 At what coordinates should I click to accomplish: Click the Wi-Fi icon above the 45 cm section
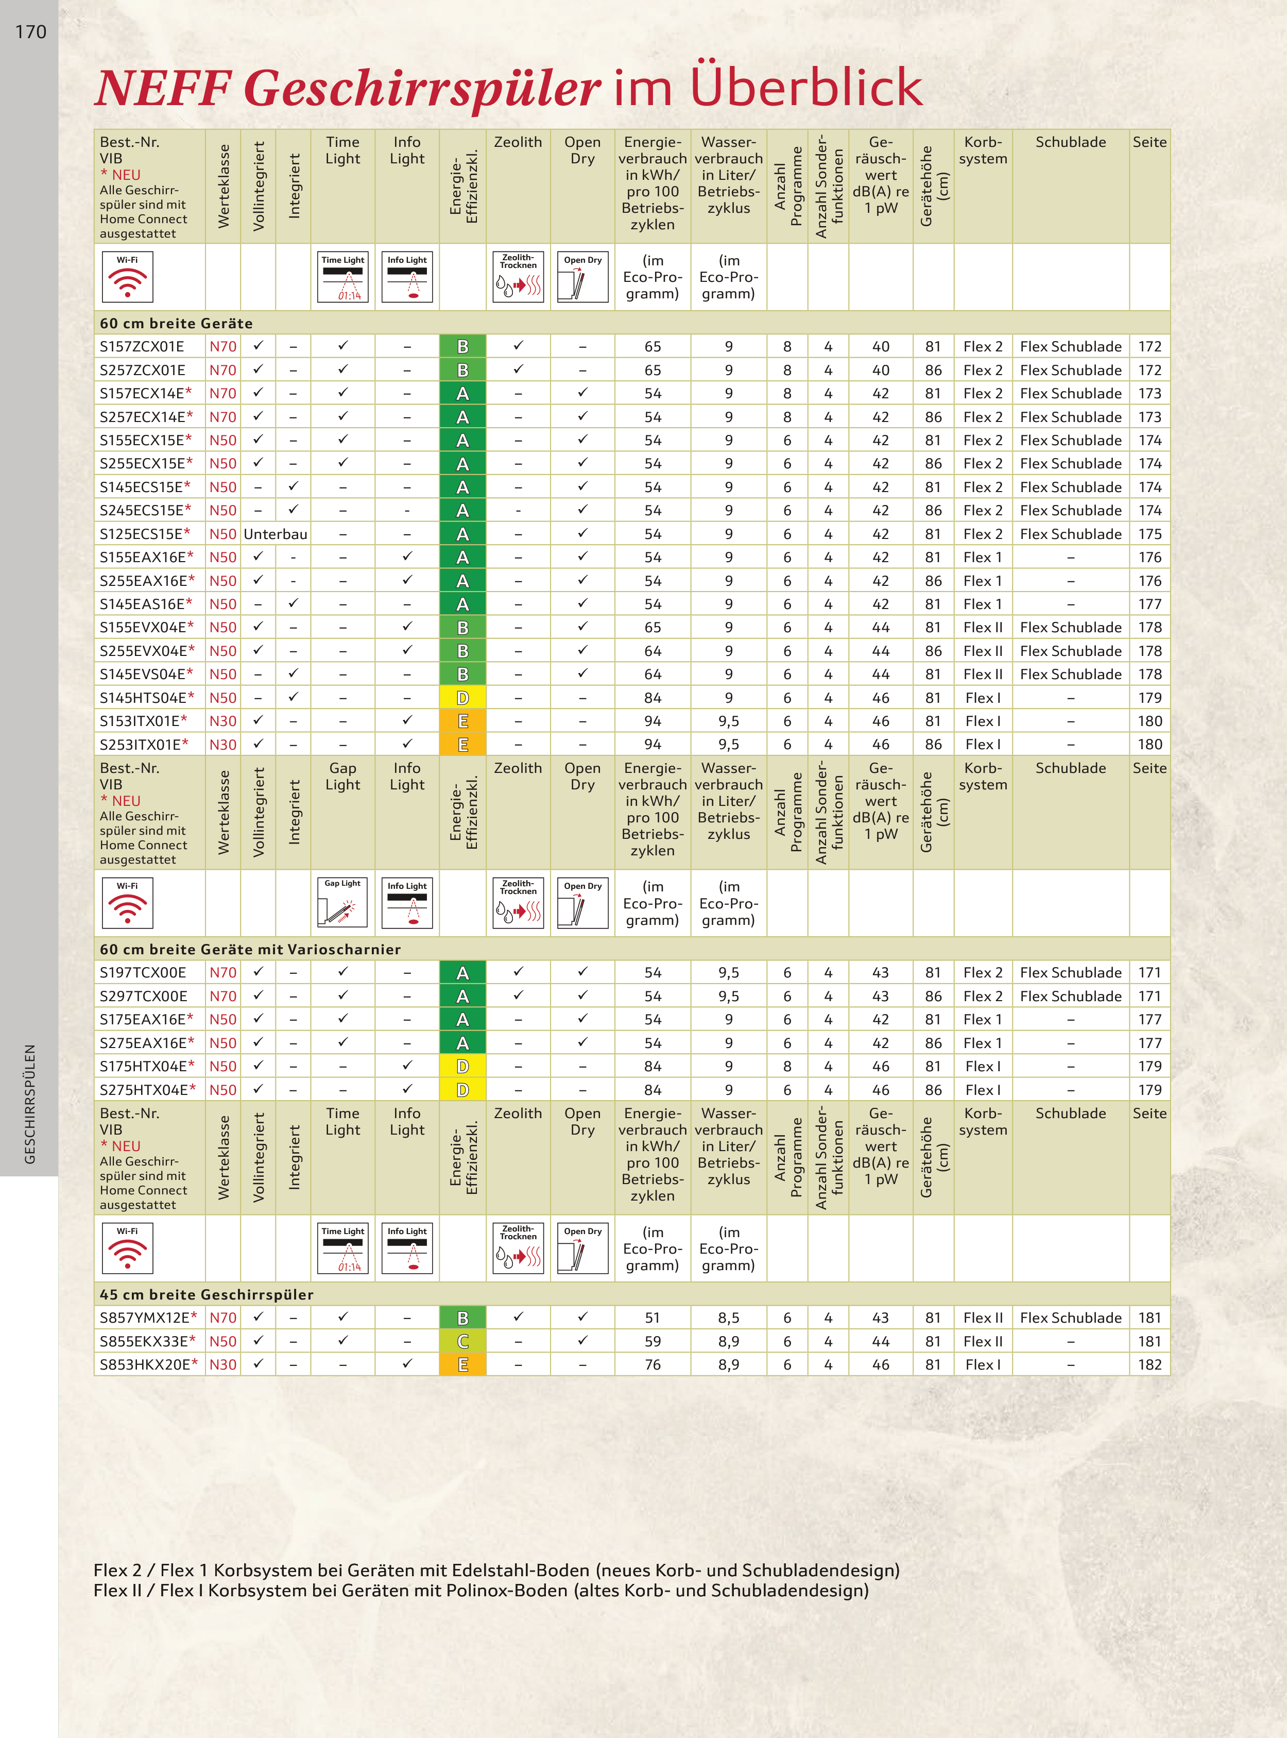click(x=128, y=1248)
